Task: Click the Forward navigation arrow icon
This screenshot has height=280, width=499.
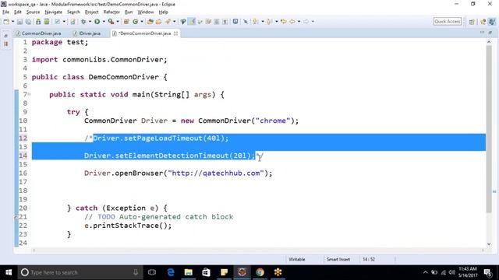Action: click(x=306, y=22)
